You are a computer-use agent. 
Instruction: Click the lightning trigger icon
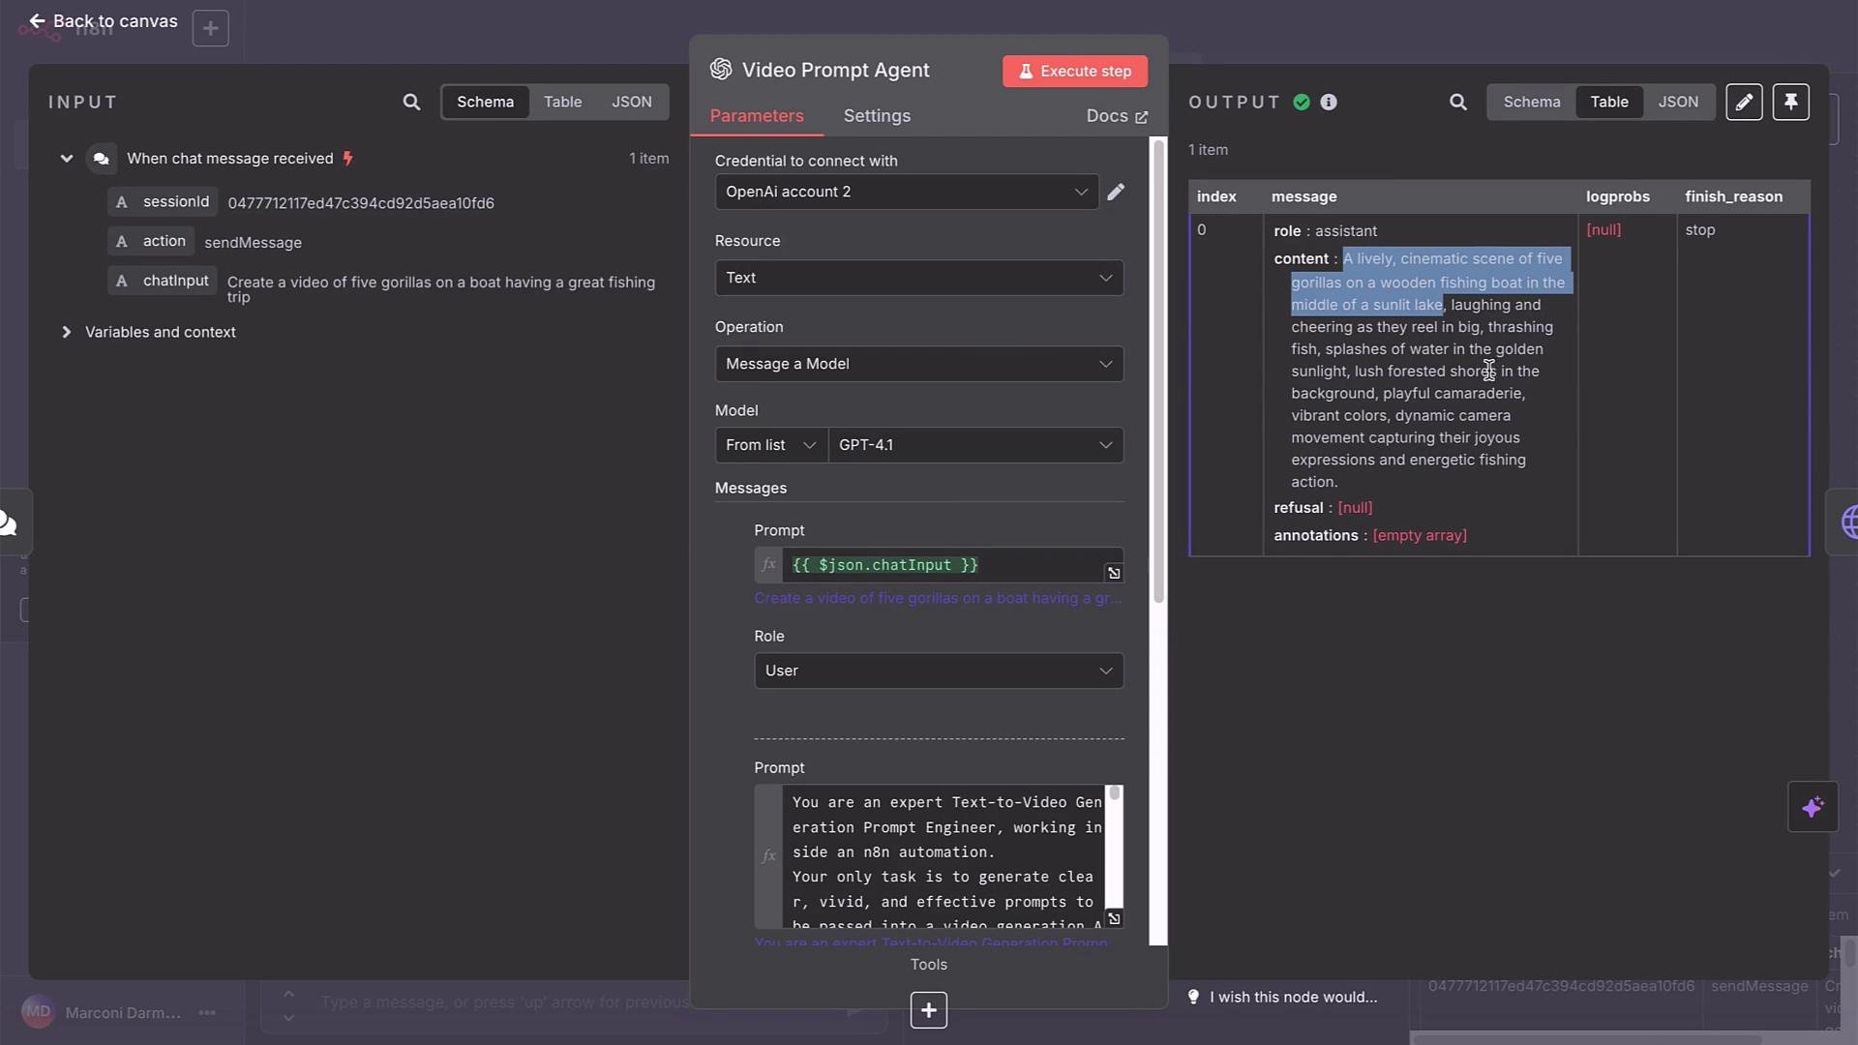click(x=348, y=159)
